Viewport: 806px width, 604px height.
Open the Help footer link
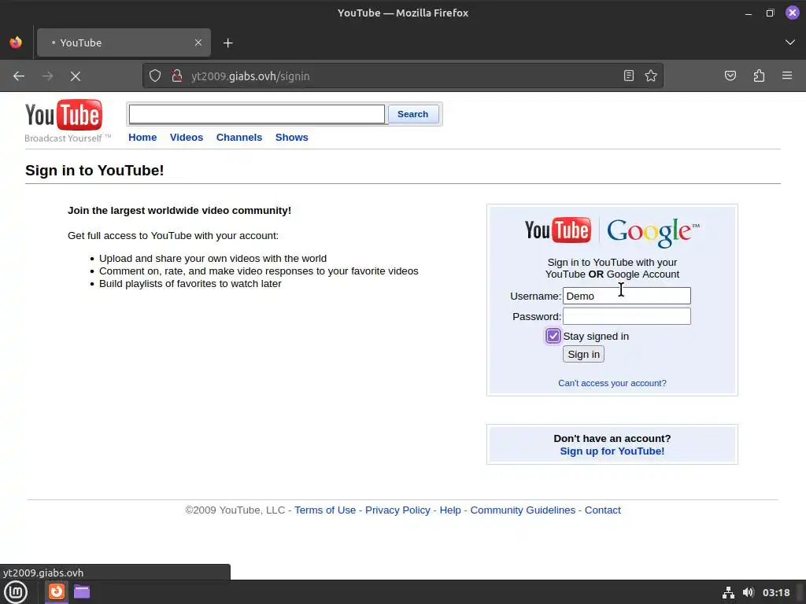point(450,510)
